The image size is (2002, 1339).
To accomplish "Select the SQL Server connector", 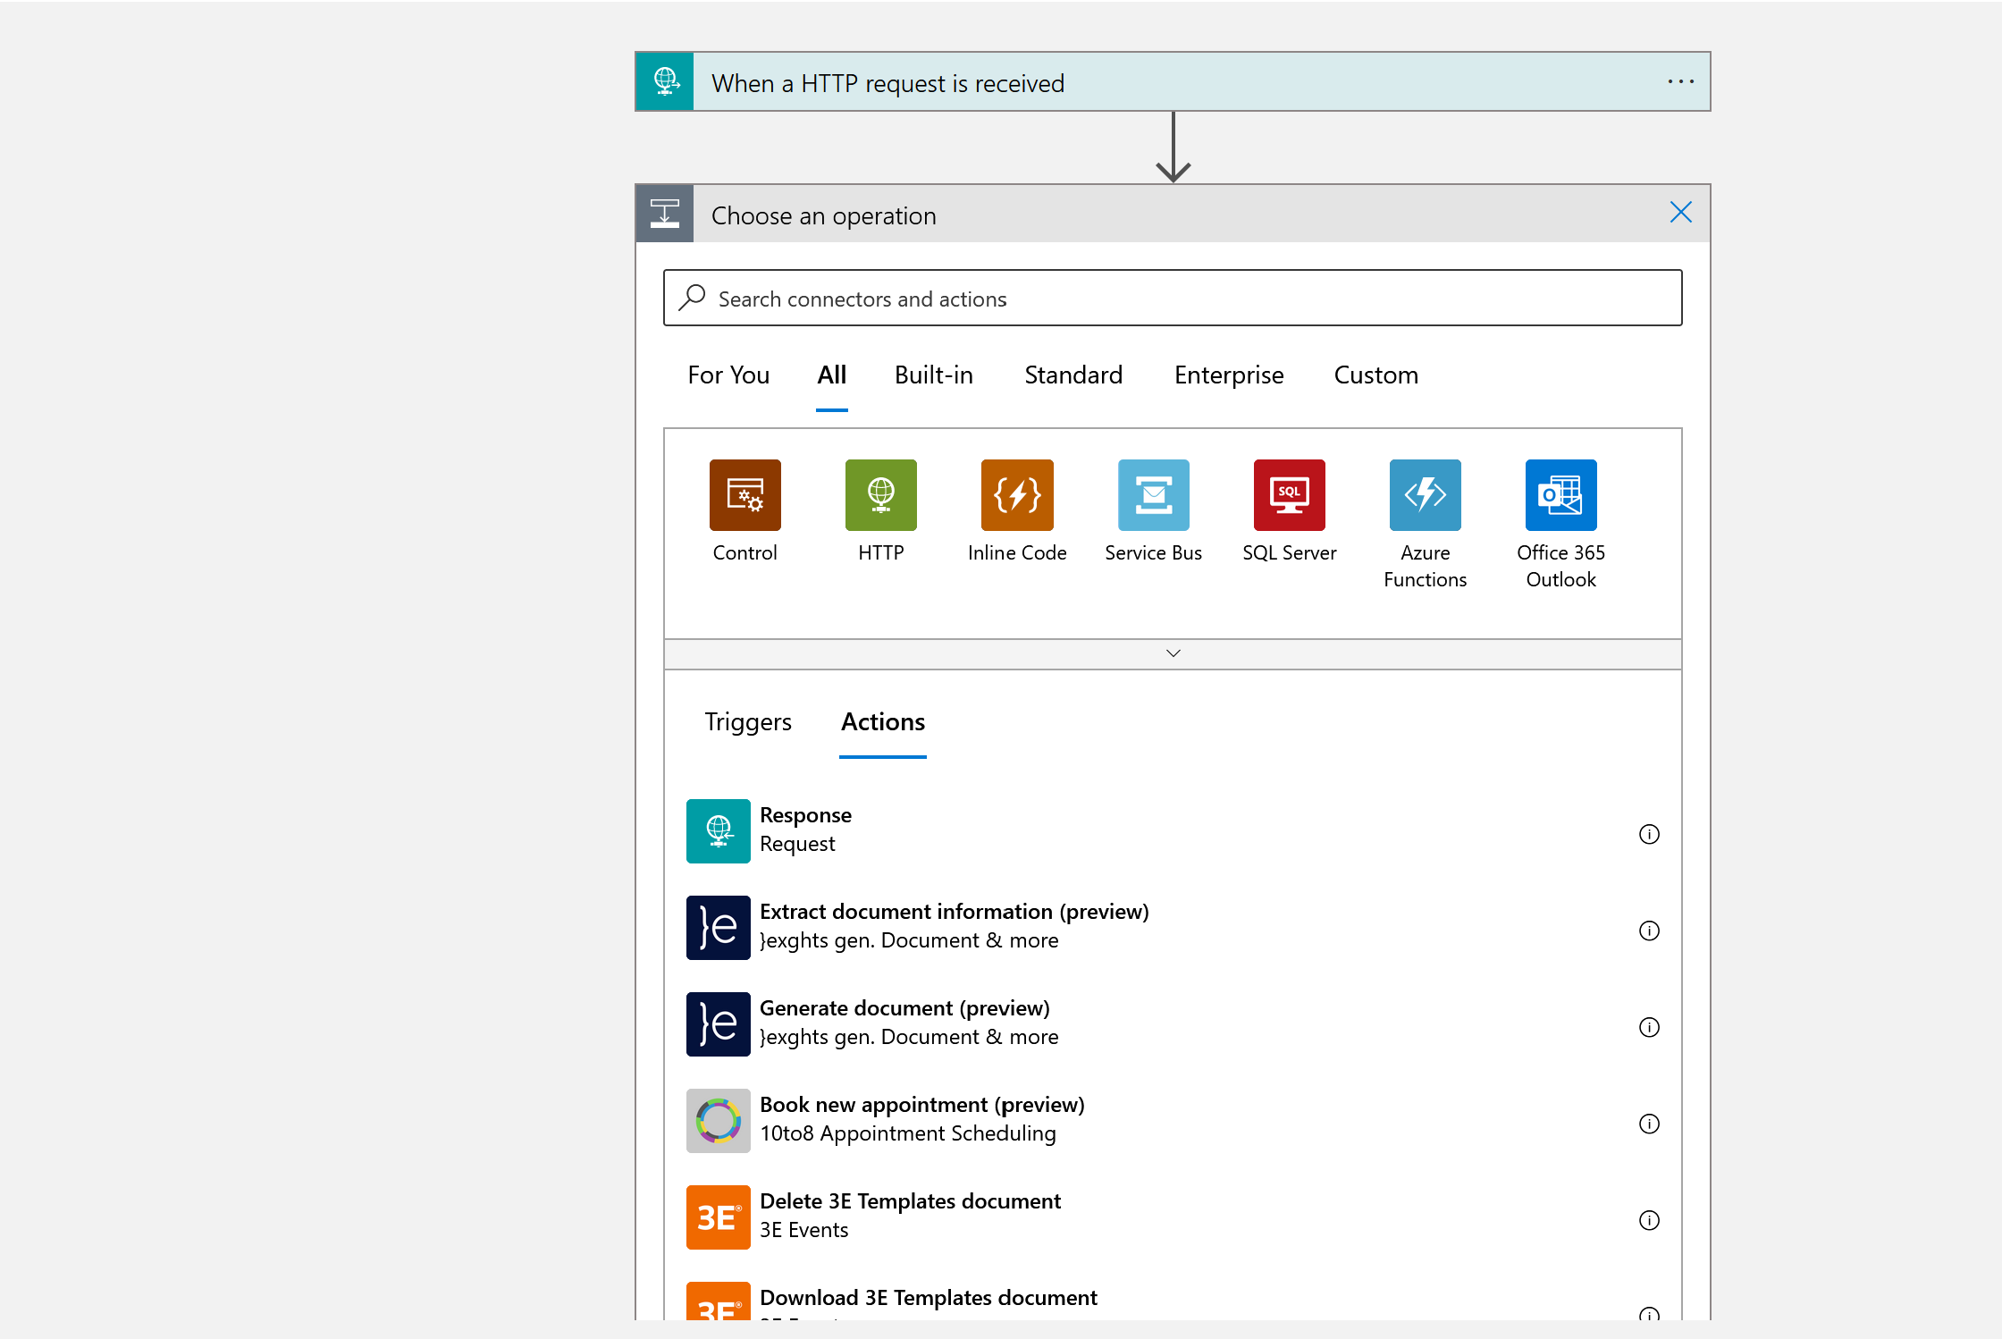I will coord(1289,495).
